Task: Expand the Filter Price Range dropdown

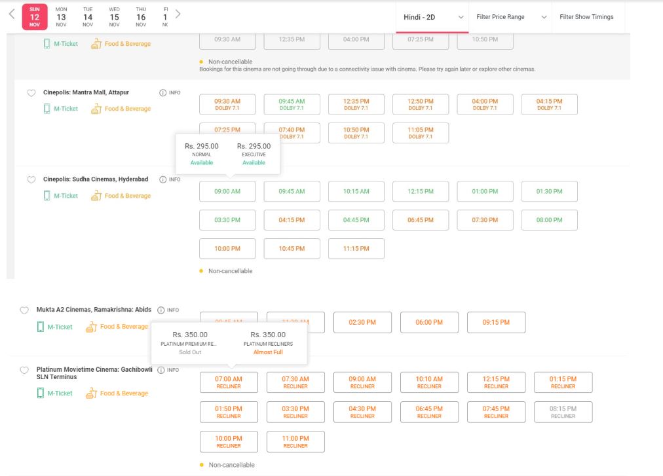Action: [x=511, y=17]
